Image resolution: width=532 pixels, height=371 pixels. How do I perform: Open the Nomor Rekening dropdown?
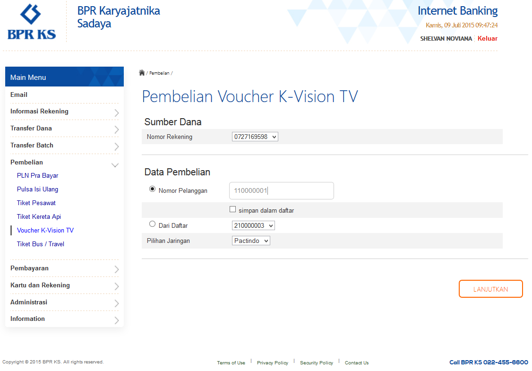click(x=255, y=137)
